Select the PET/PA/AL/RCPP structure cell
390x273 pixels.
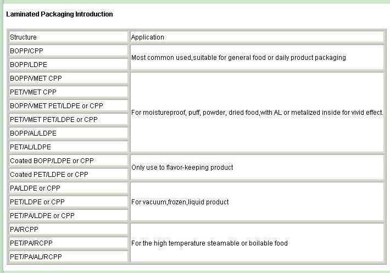click(x=68, y=257)
